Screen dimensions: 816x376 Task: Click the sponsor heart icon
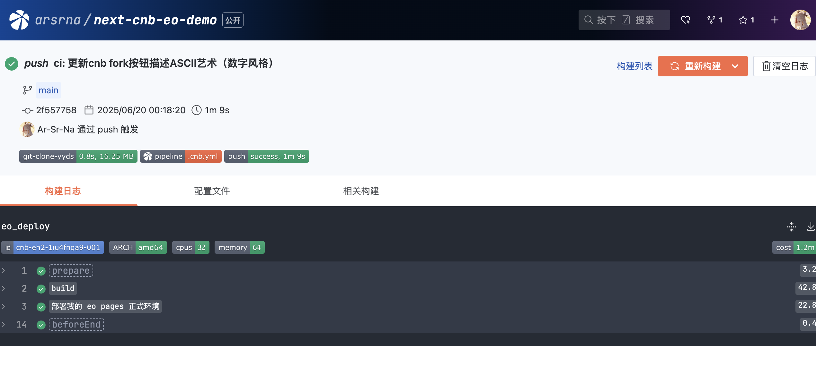[685, 20]
